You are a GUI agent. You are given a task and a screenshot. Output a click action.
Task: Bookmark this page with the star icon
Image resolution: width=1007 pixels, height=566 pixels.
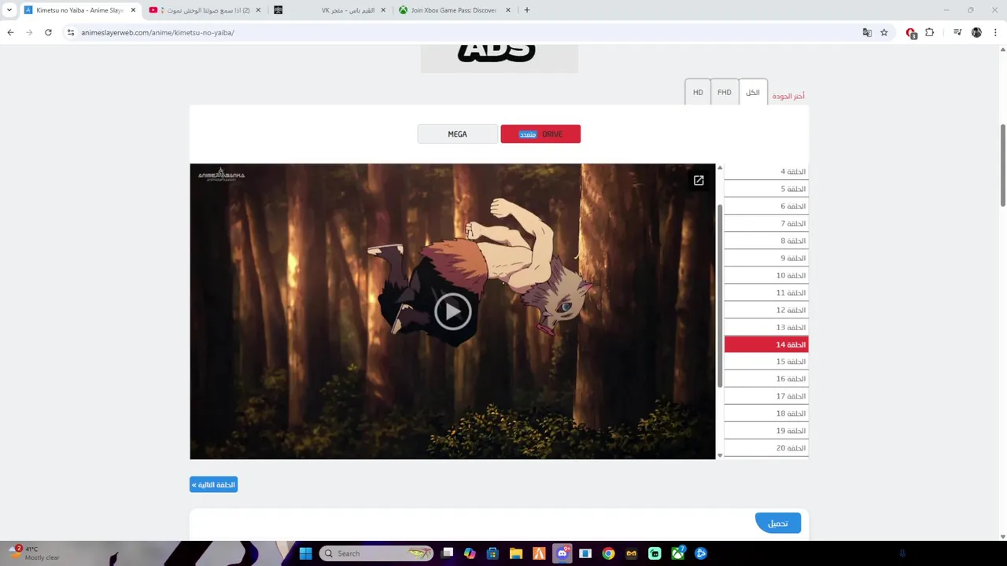(x=884, y=32)
